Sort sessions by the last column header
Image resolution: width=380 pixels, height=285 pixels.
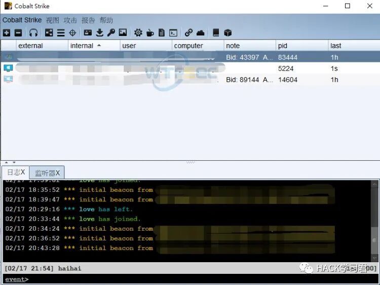click(x=354, y=46)
